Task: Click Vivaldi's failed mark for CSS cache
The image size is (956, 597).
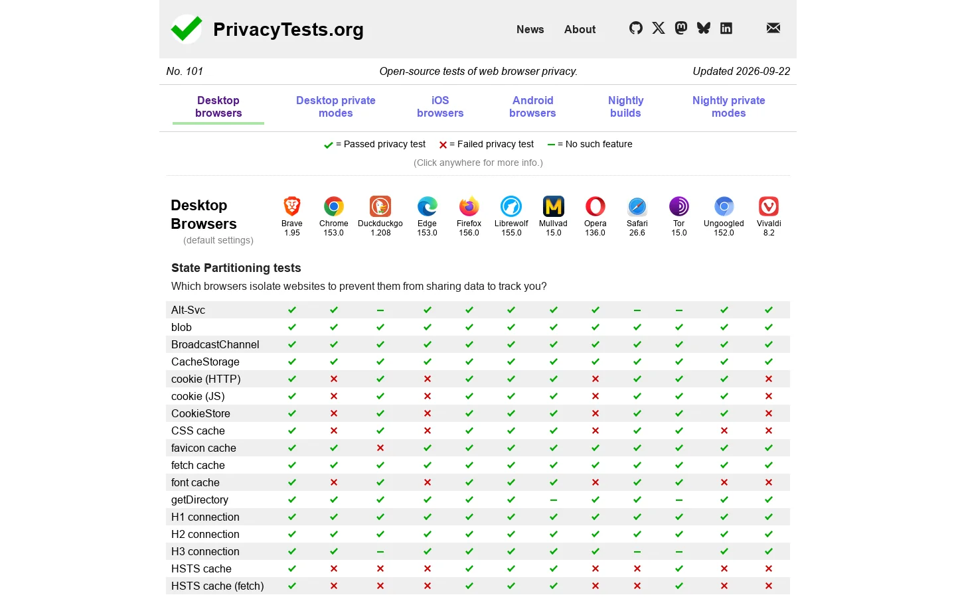Action: pos(769,431)
